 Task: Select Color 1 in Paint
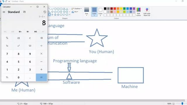point(94,12)
